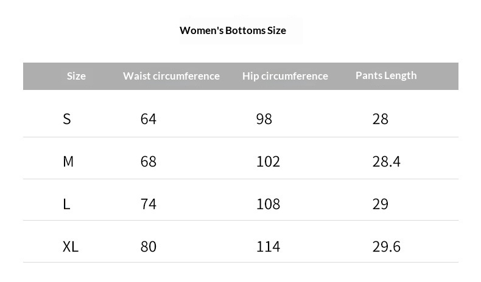The width and height of the screenshot is (481, 282).
Task: Select hip value 114 for size XL
Action: pyautogui.click(x=268, y=246)
